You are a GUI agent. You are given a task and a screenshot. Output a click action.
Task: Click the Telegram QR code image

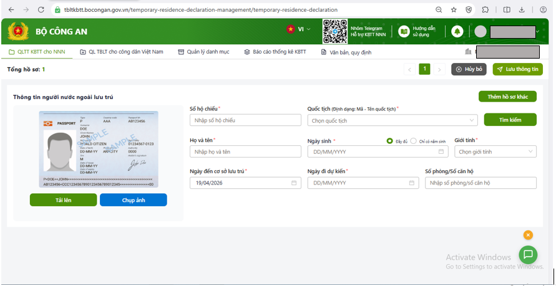(334, 31)
